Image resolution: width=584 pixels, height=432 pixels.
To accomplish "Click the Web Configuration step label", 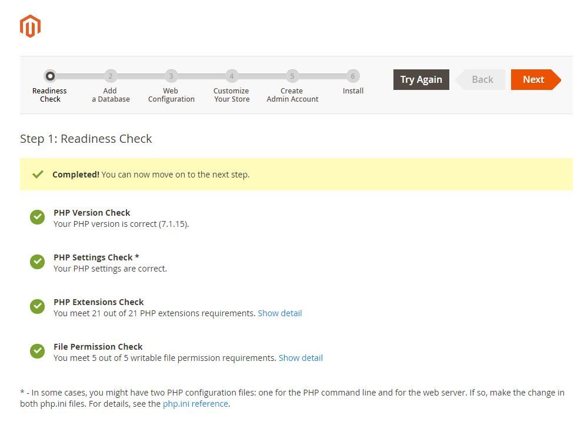I will tap(171, 95).
